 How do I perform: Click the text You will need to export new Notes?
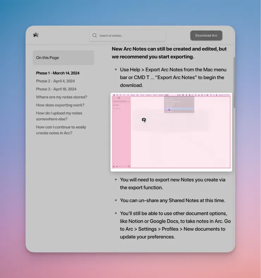click(x=172, y=183)
